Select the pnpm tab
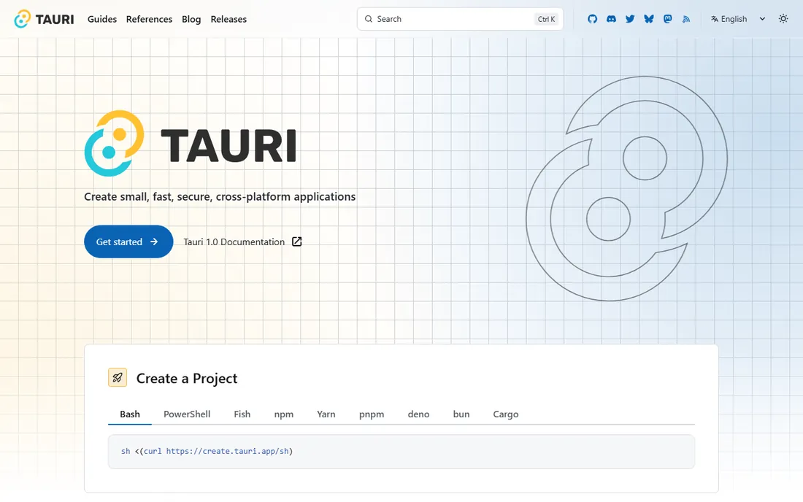This screenshot has width=803, height=502. point(372,414)
